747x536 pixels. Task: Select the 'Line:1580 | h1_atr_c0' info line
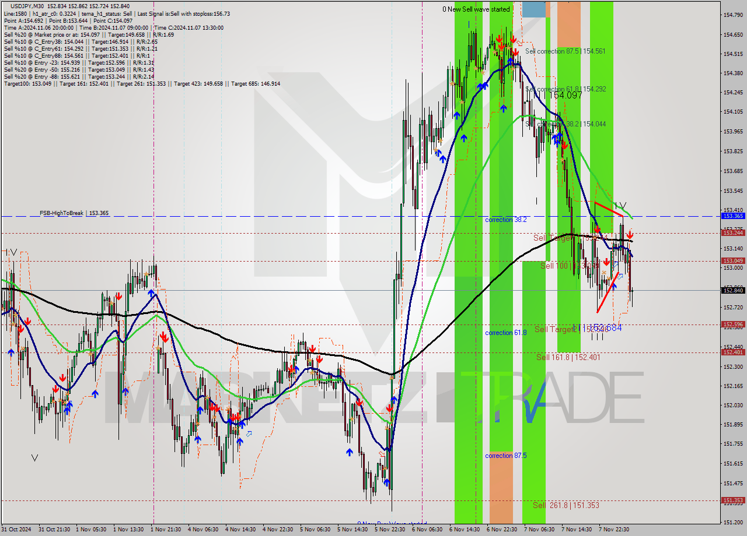tap(117, 13)
